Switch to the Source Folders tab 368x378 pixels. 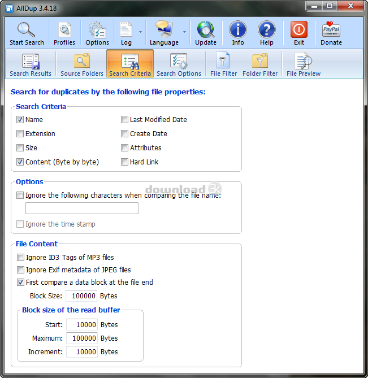[x=82, y=64]
